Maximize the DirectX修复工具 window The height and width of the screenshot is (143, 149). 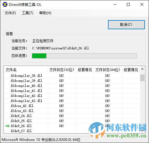128,4
